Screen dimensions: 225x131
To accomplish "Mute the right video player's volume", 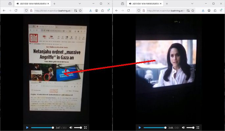I will click(x=183, y=127).
